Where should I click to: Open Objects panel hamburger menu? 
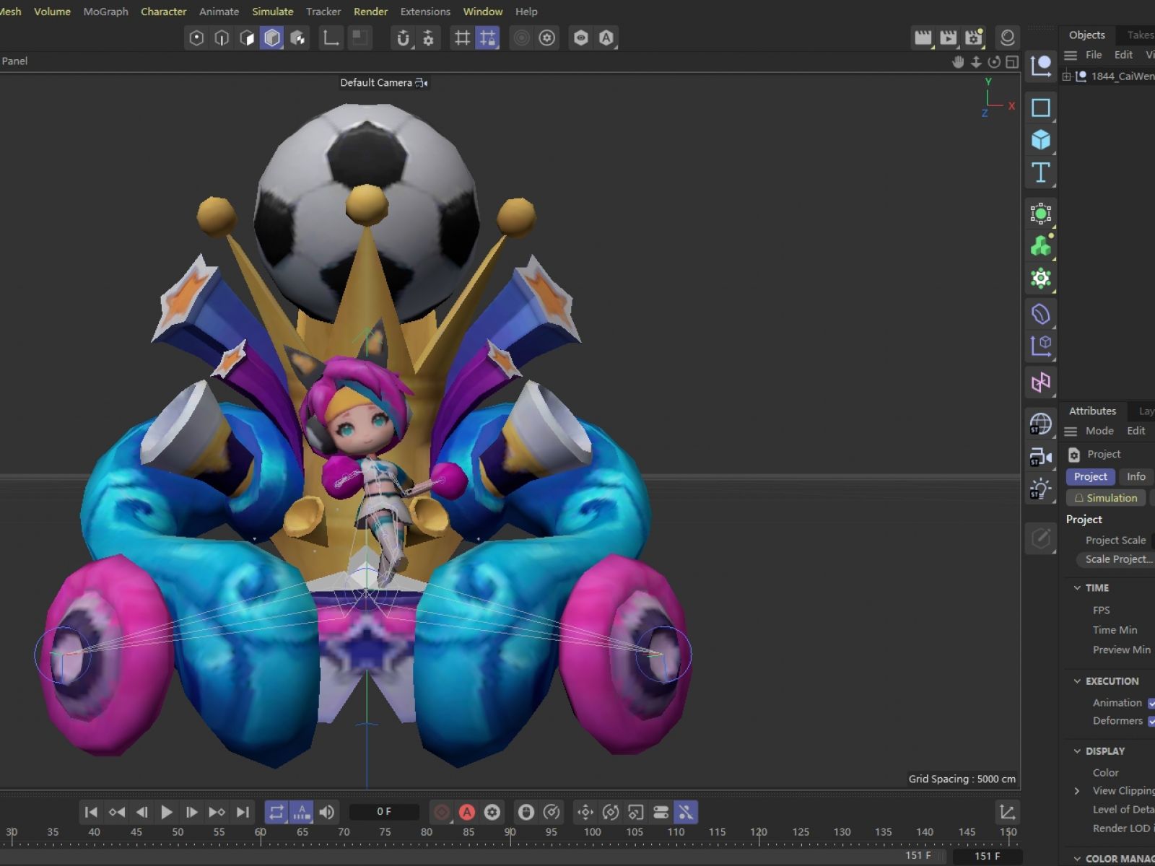pyautogui.click(x=1071, y=56)
